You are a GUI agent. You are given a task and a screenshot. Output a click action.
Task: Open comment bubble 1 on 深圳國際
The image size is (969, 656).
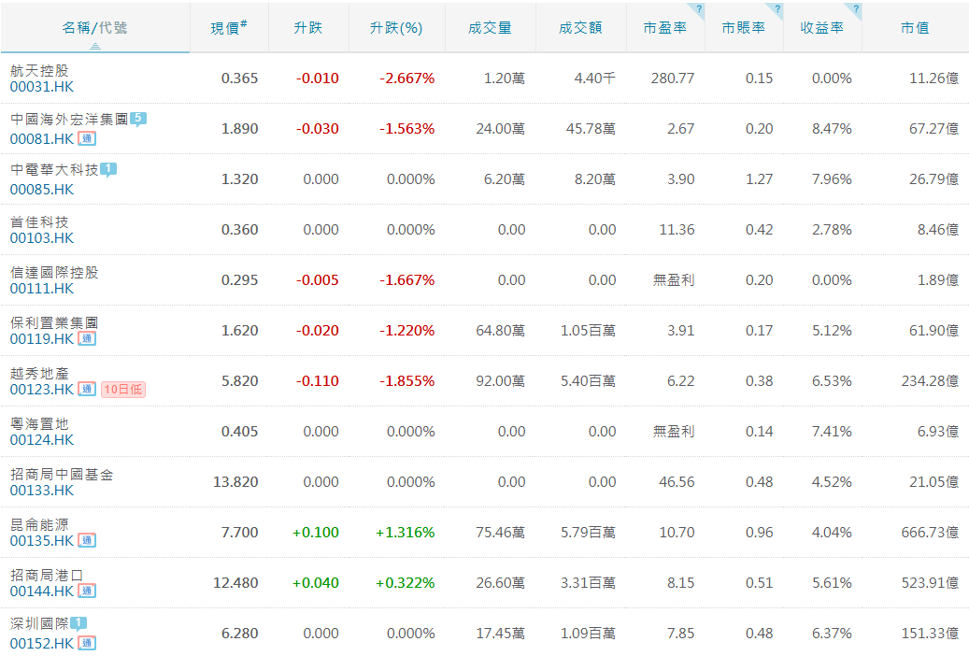tap(78, 623)
